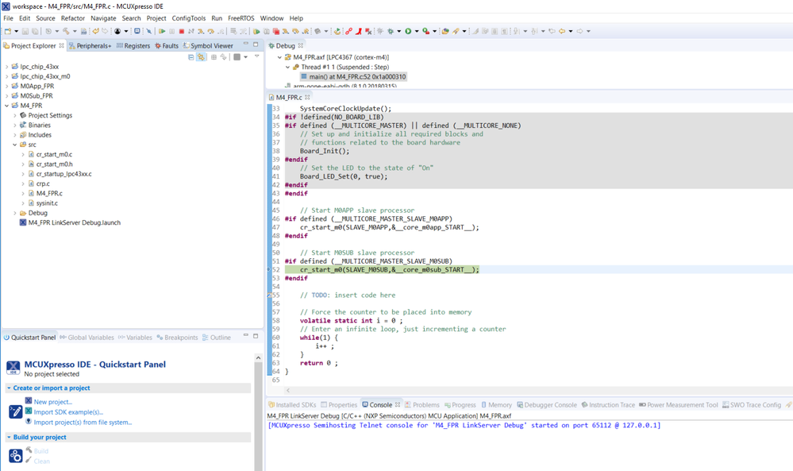Viewport: 793px width, 471px height.
Task: Open the File menu
Action: point(8,18)
